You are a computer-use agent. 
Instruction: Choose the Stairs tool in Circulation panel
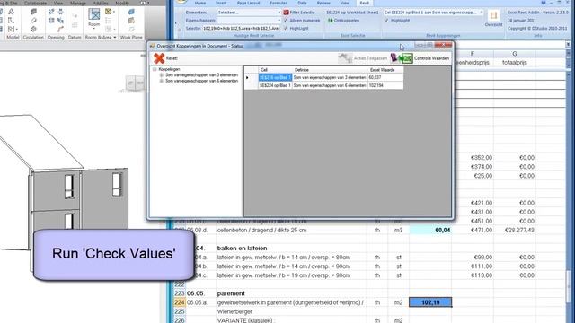33,29
